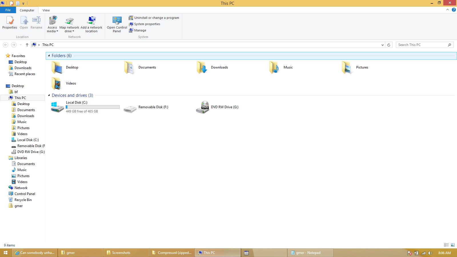Open the Windows Start button
The width and height of the screenshot is (457, 257).
click(x=5, y=253)
